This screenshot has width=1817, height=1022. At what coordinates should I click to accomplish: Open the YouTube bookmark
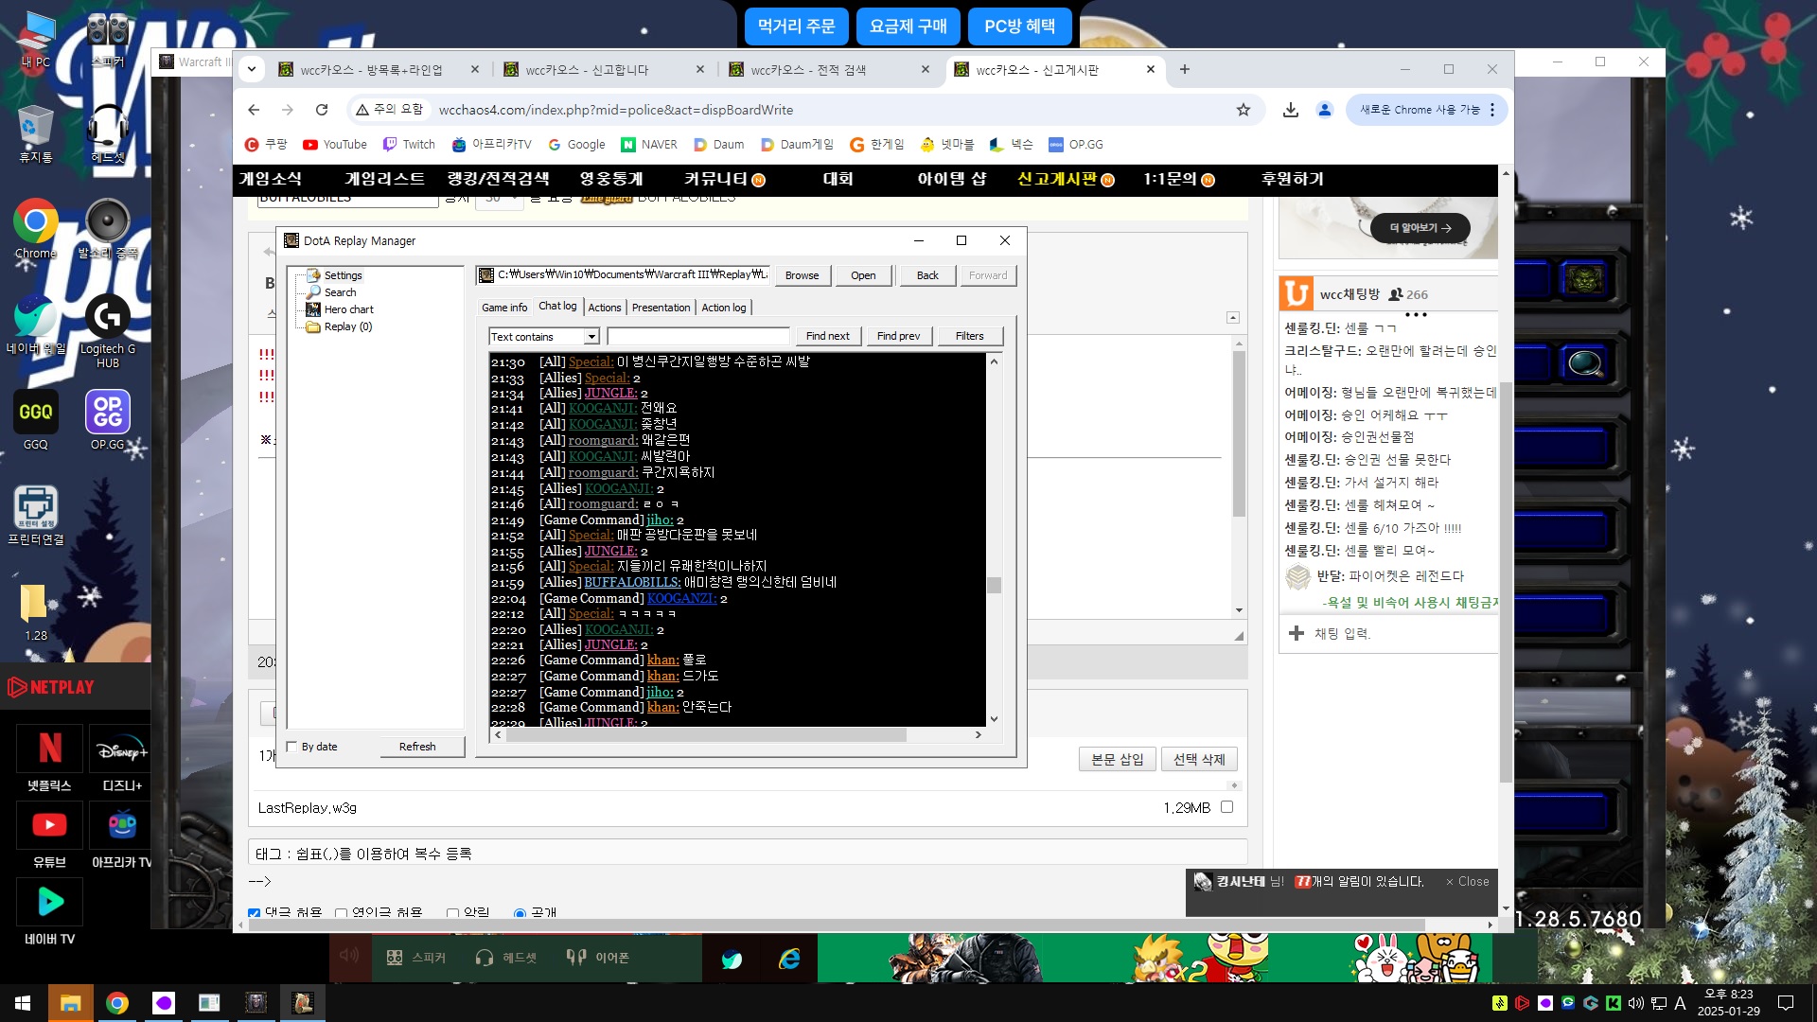pyautogui.click(x=335, y=145)
